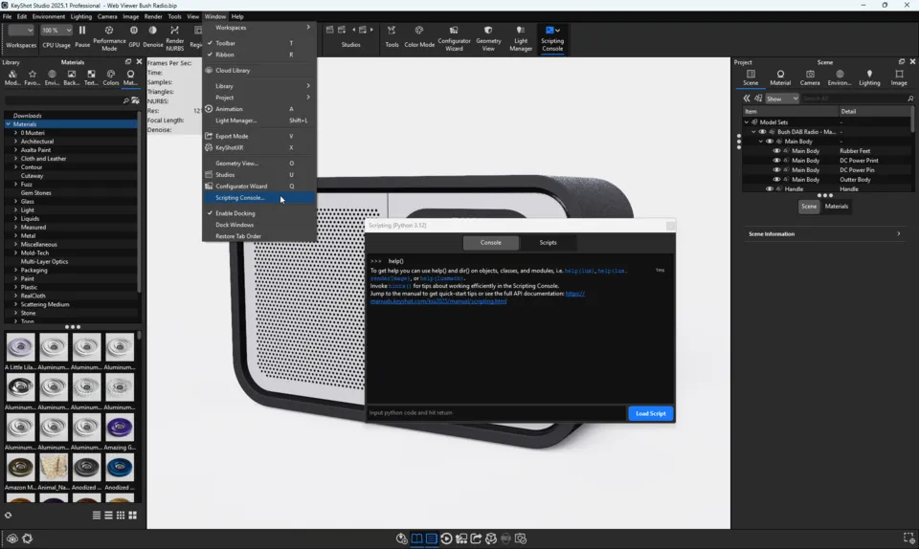Switch to Project Material tab icon

click(x=780, y=77)
